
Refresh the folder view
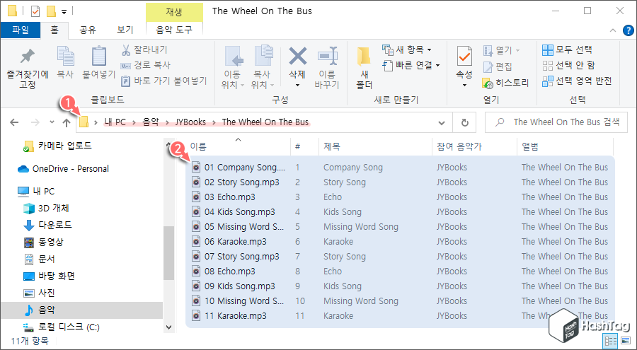coord(465,122)
